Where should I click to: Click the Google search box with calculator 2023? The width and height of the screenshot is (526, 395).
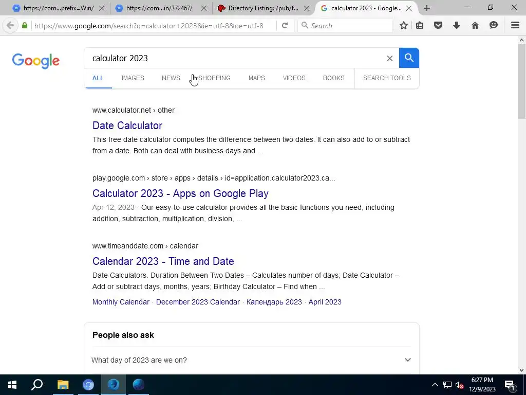pyautogui.click(x=235, y=58)
